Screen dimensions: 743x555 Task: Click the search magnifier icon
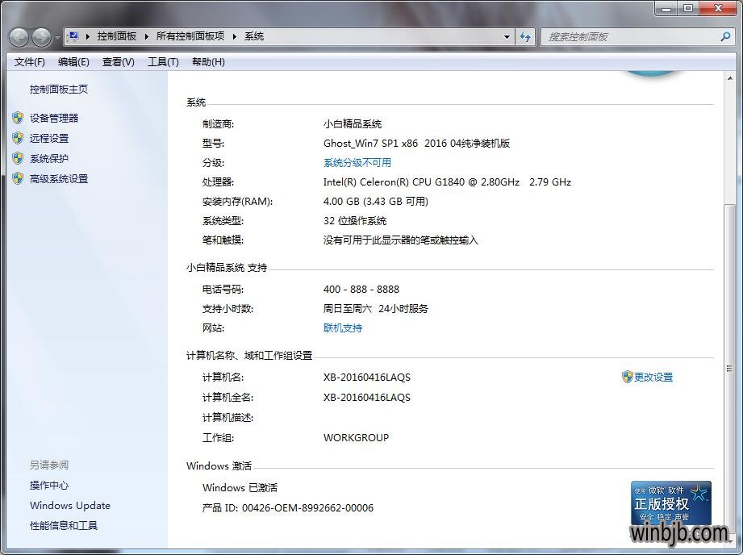725,36
